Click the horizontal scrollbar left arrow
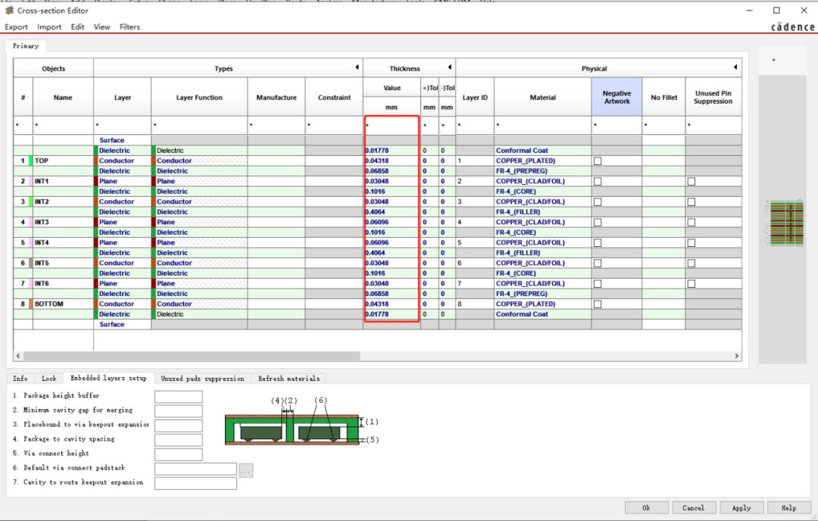The height and width of the screenshot is (521, 818). tap(19, 356)
